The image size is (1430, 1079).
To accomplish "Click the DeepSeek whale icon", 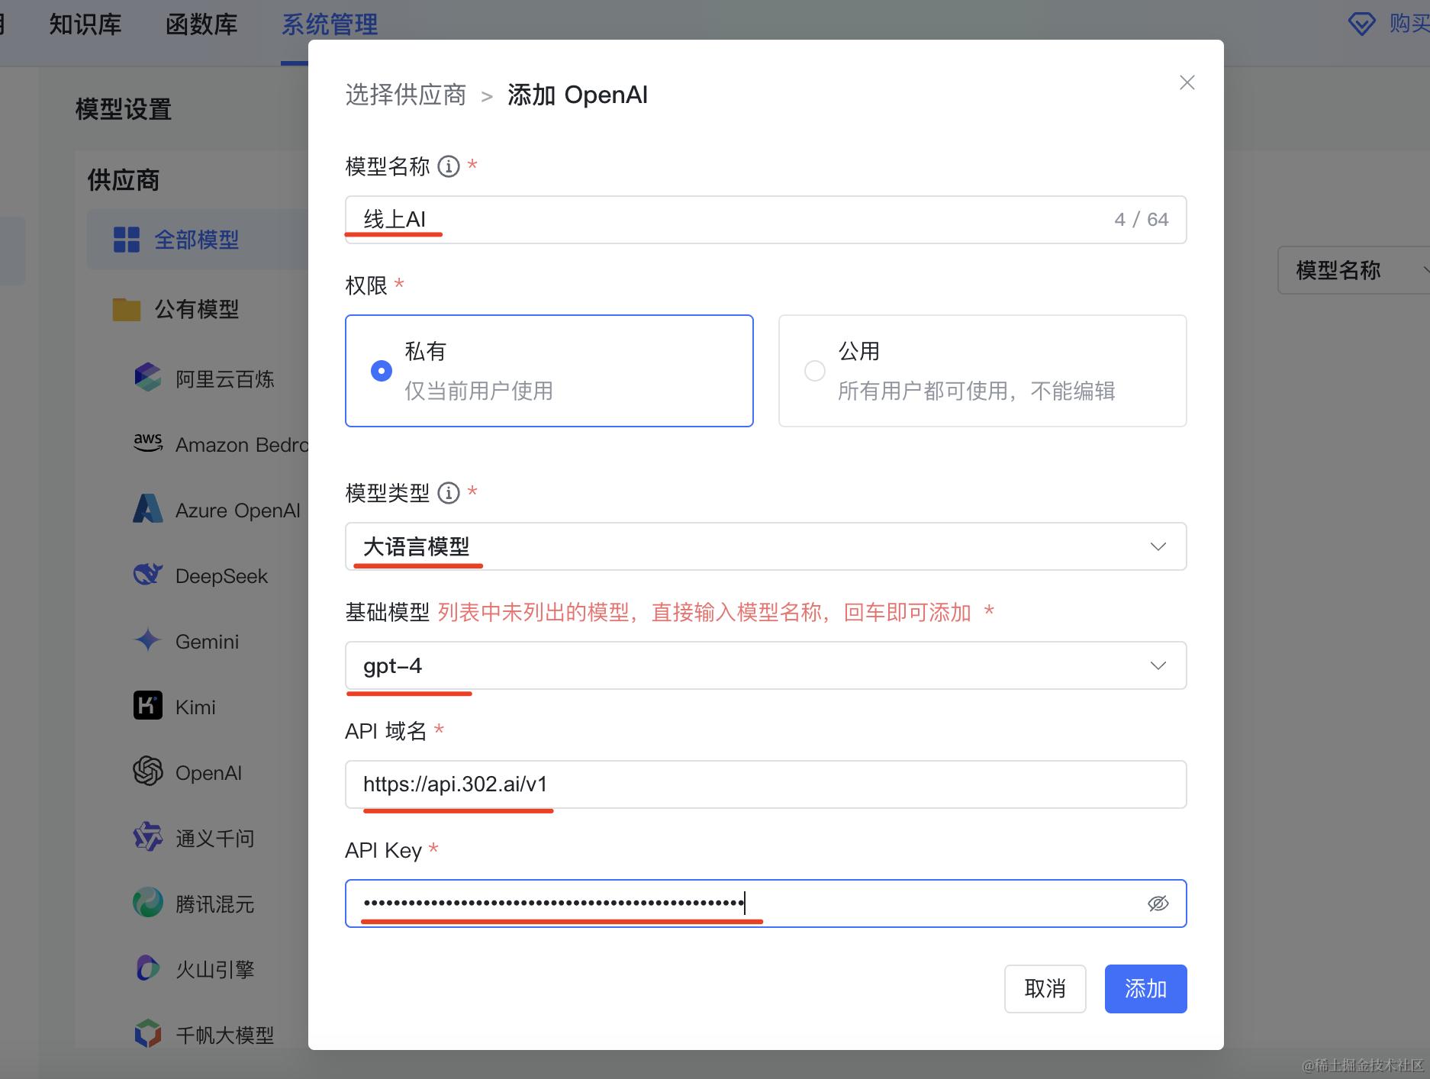I will point(148,575).
